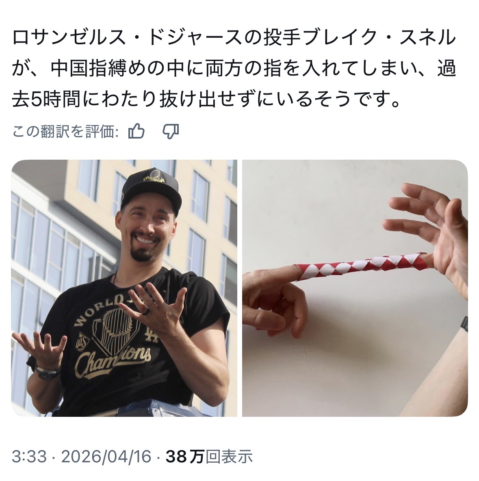Tap the black ring on man's finger

click(x=146, y=312)
